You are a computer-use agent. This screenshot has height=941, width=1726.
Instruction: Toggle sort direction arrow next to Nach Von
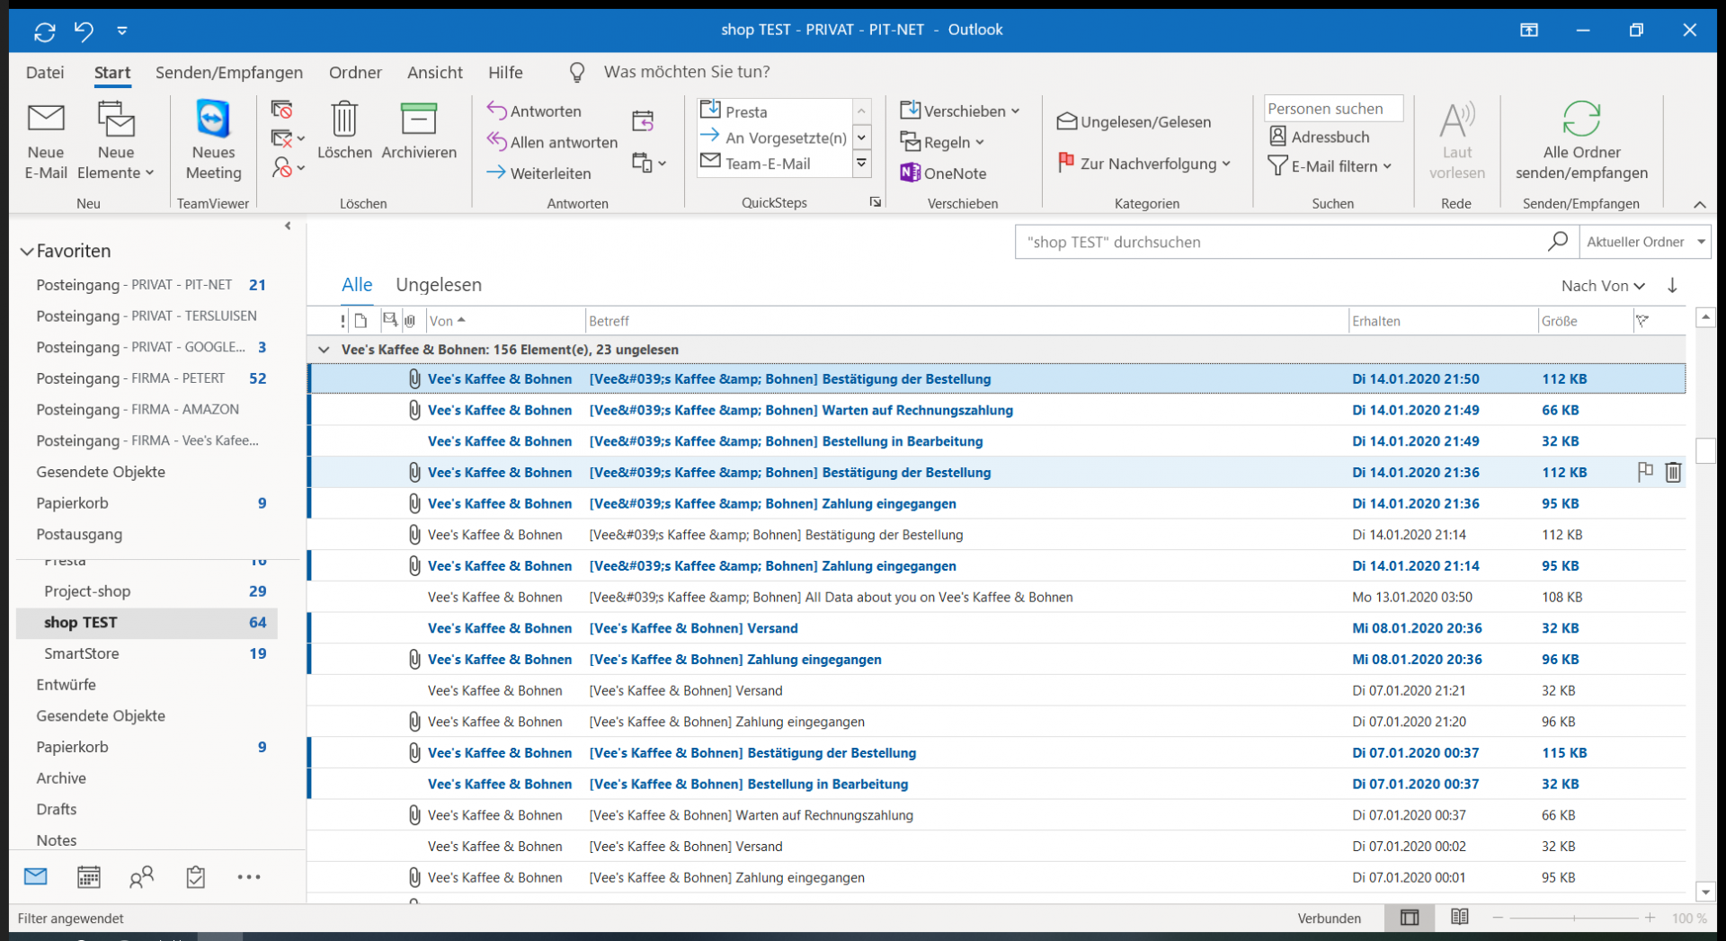[1672, 286]
